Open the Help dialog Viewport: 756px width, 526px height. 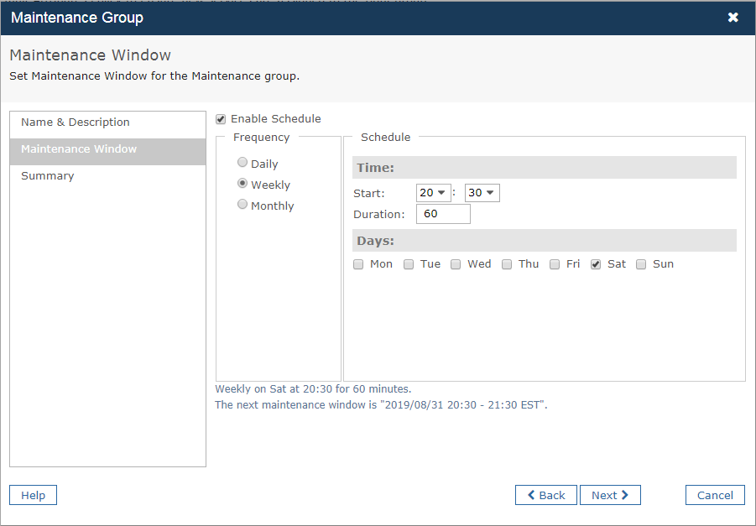[x=33, y=495]
